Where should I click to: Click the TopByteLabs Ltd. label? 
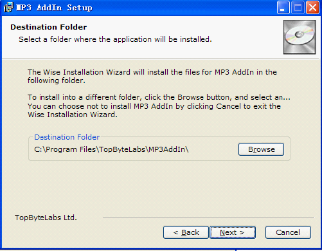point(46,218)
